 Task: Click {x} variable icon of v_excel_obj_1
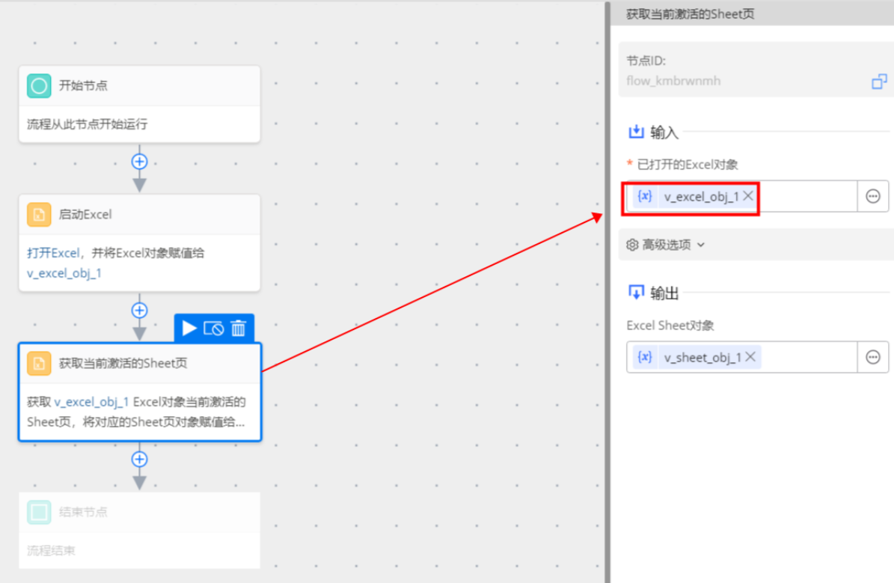pos(645,196)
